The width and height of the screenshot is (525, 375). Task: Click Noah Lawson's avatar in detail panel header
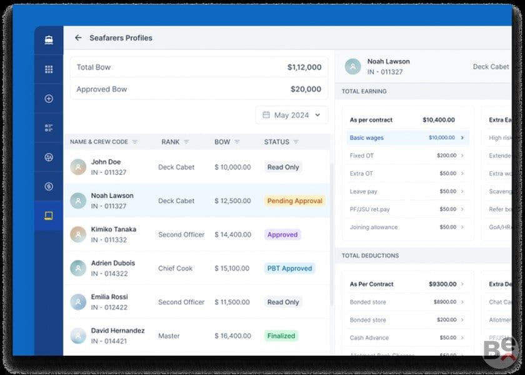[x=353, y=67]
